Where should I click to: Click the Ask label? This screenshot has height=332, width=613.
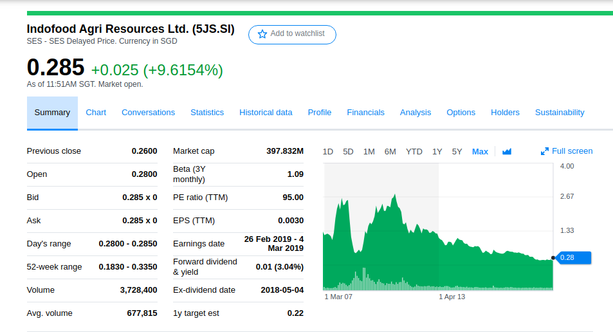click(x=33, y=221)
